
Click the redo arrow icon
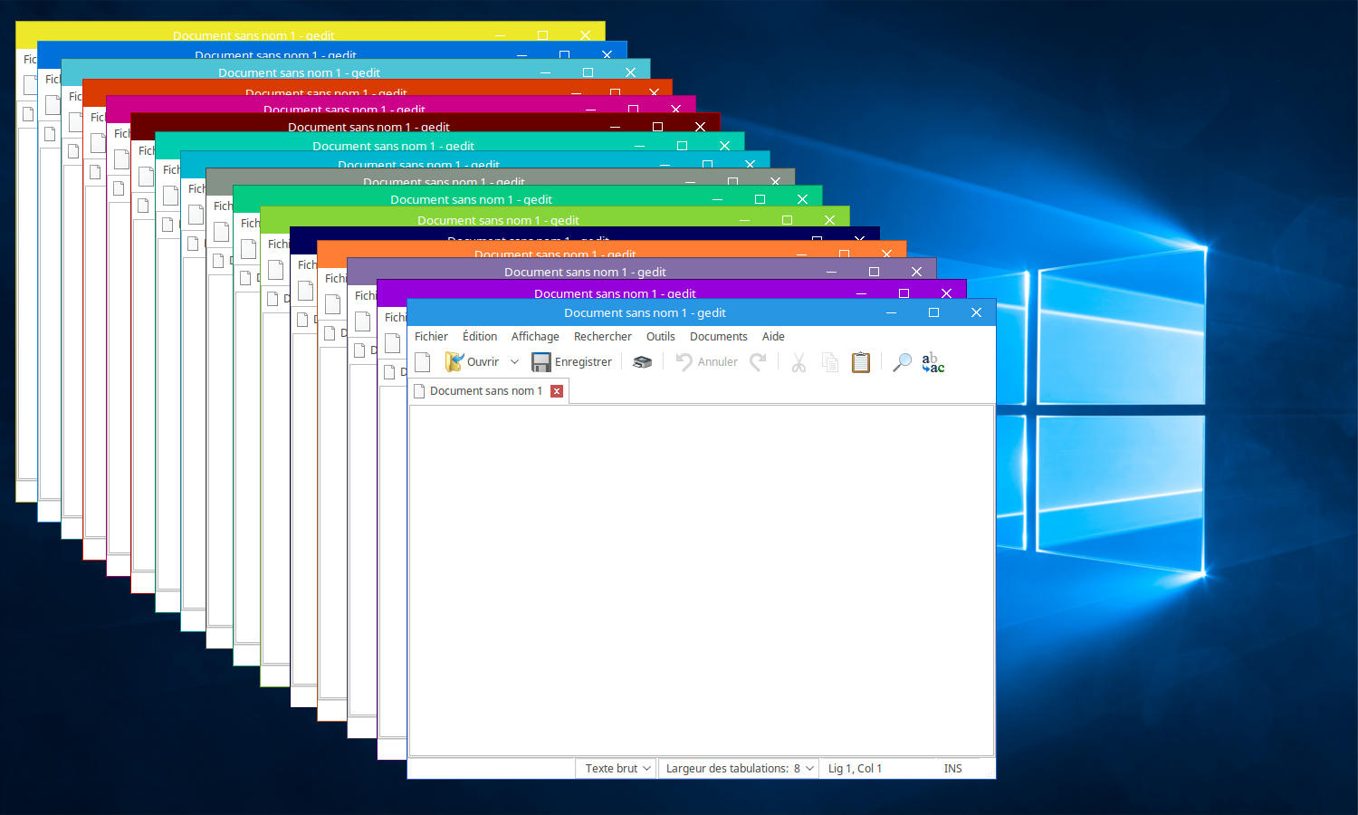[758, 362]
